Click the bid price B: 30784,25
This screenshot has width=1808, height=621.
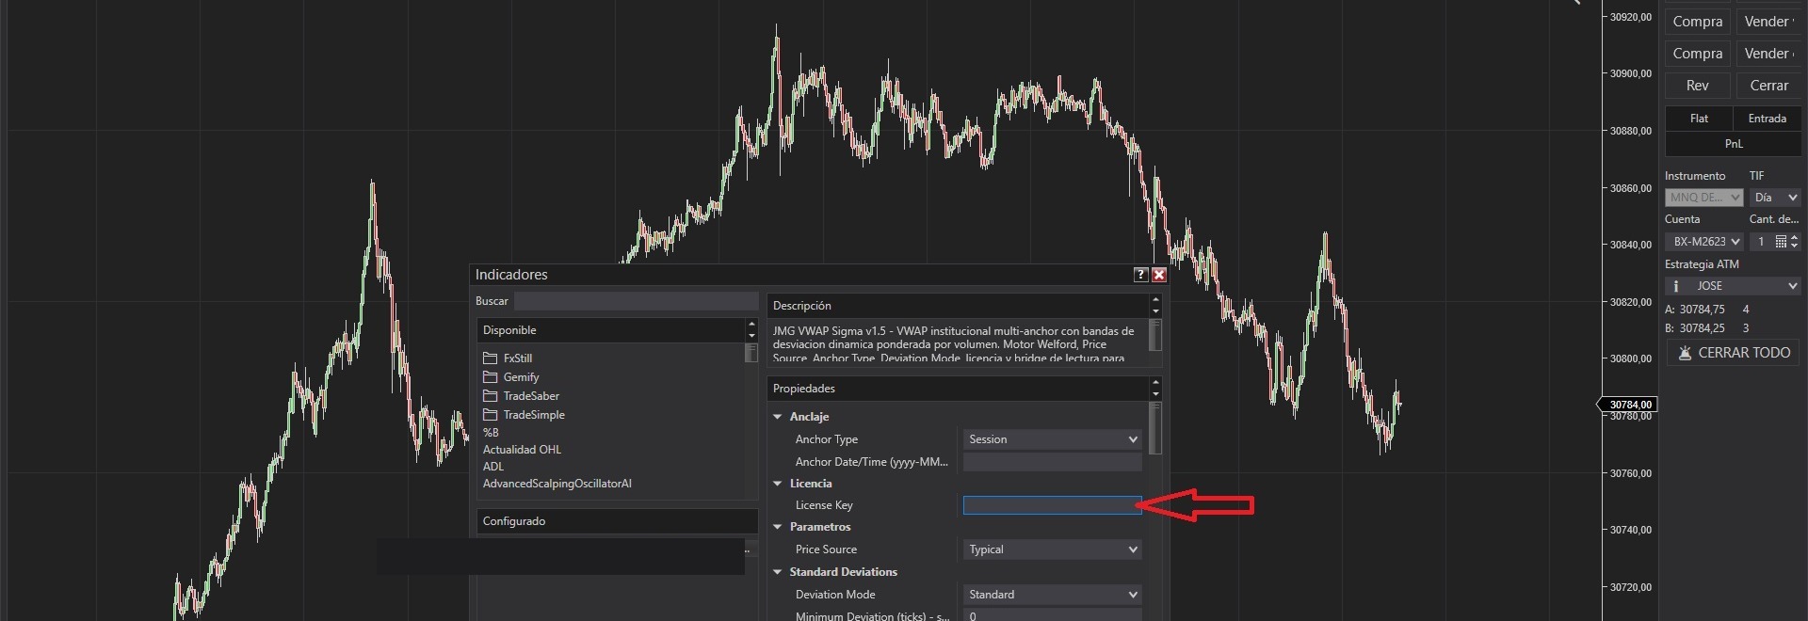[x=1695, y=328]
